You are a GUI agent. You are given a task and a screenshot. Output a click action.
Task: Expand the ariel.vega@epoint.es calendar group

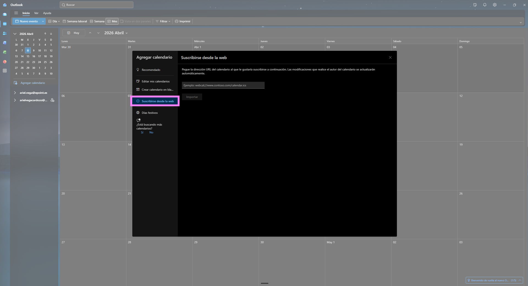click(x=15, y=93)
